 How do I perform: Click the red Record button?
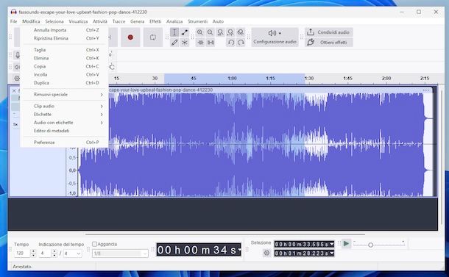(x=130, y=37)
